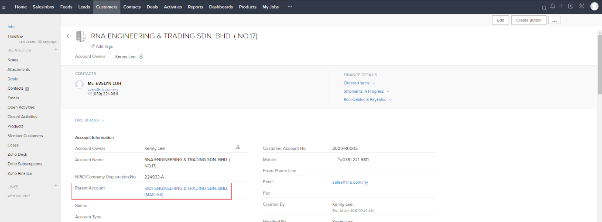Open the Parent Account MASTER link

[186, 191]
